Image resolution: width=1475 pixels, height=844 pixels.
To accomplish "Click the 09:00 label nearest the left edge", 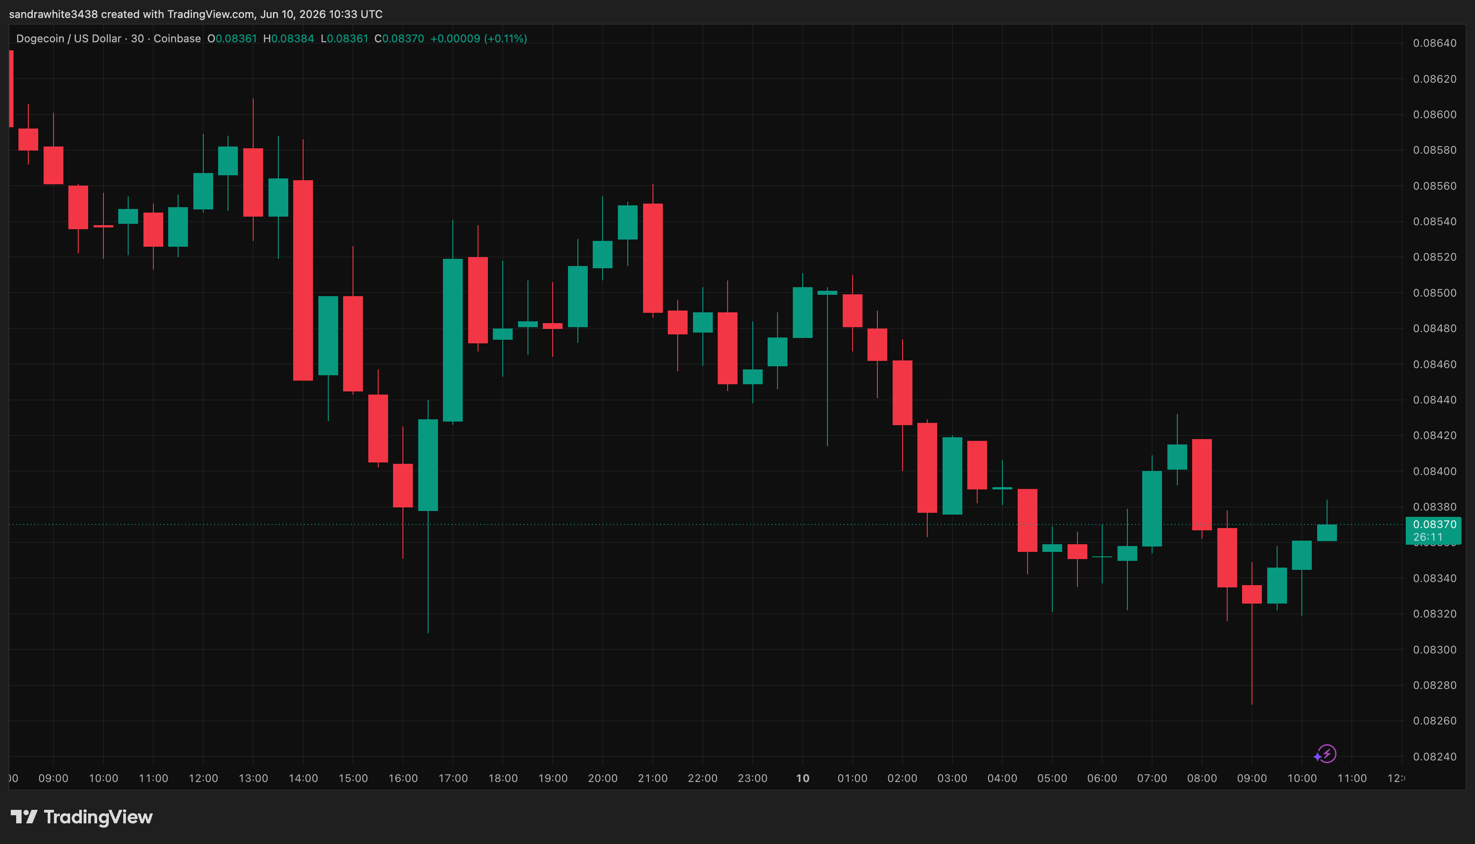I will 54,778.
